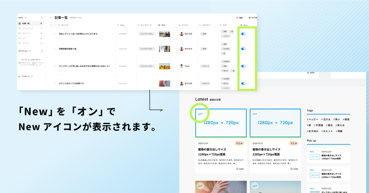Image resolution: width=369 pixels, height=193 pixels.
Task: Open the タグ model in sidebar
Action: point(30,38)
